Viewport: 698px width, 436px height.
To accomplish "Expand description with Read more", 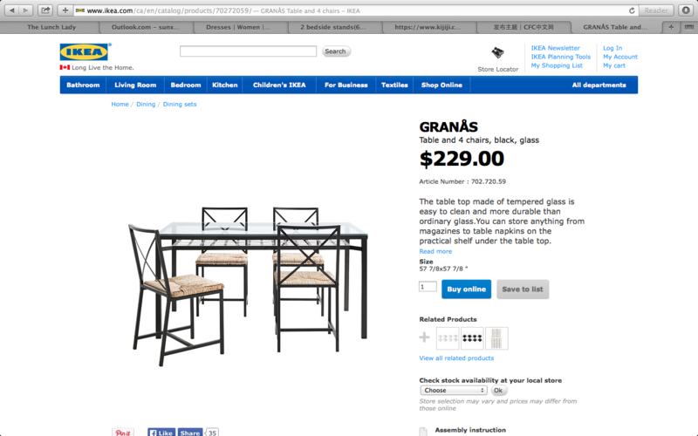I will pos(435,251).
